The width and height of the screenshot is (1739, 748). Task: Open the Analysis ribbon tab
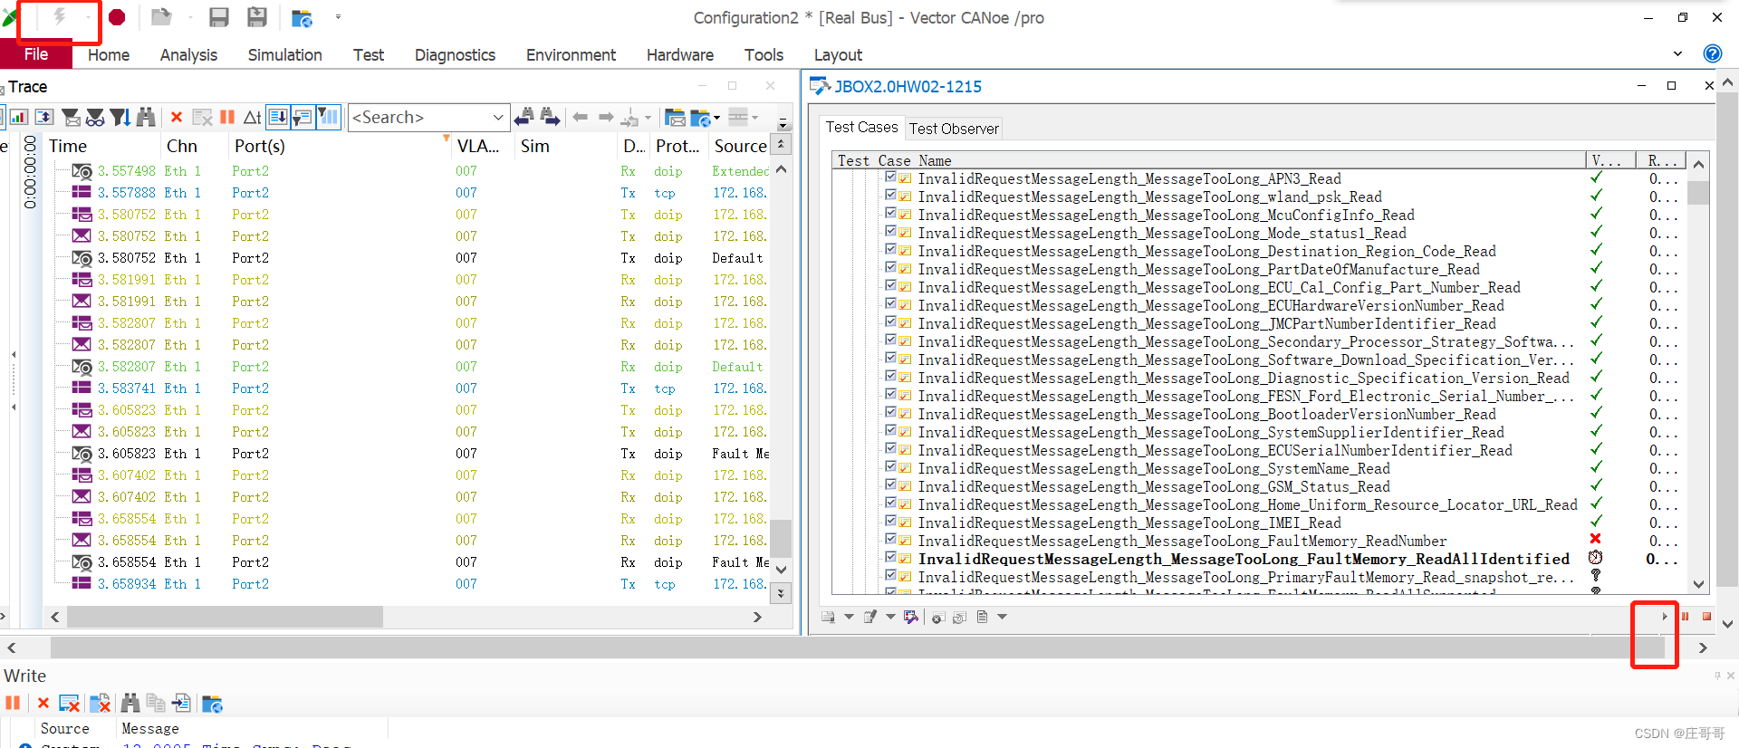(x=188, y=55)
